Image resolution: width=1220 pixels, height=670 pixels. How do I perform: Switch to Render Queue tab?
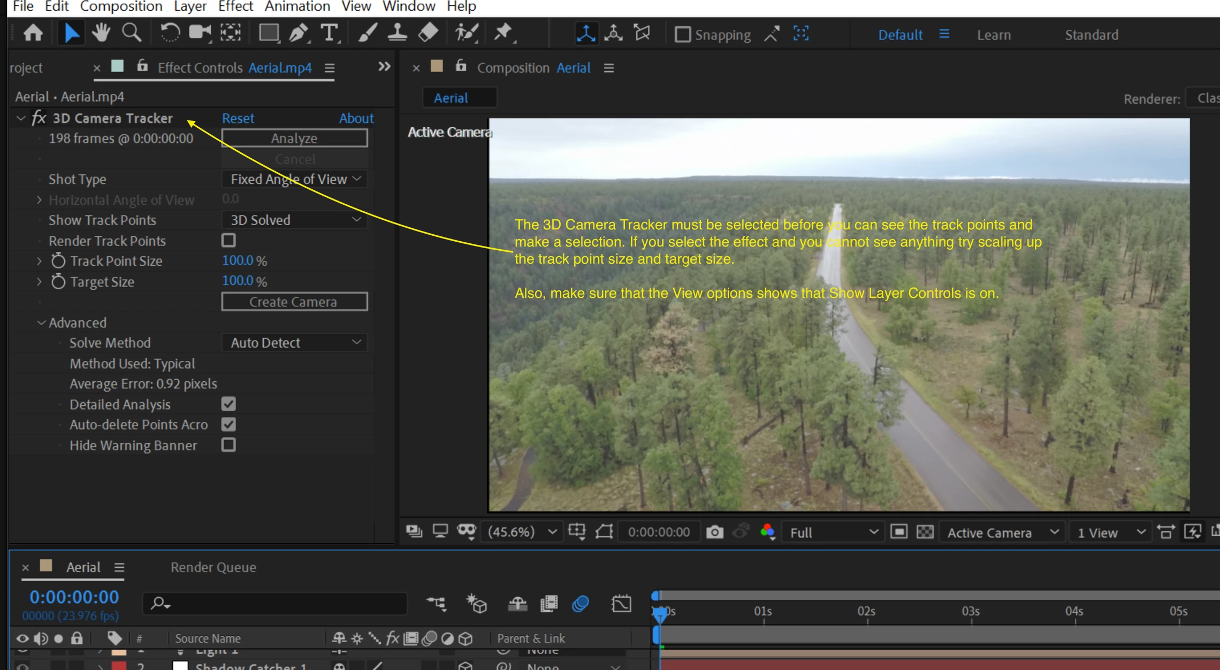click(x=213, y=567)
